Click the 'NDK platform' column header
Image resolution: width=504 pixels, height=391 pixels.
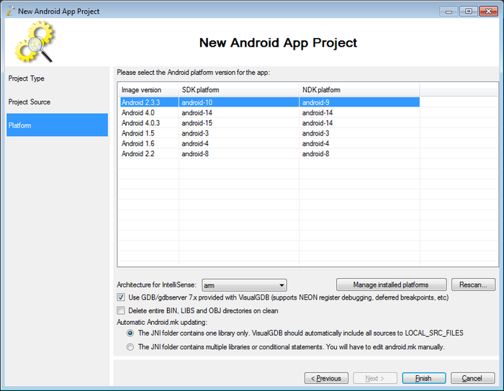[359, 90]
